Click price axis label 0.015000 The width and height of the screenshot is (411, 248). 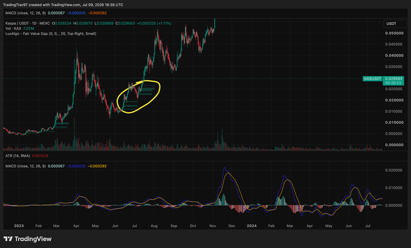pos(394,112)
